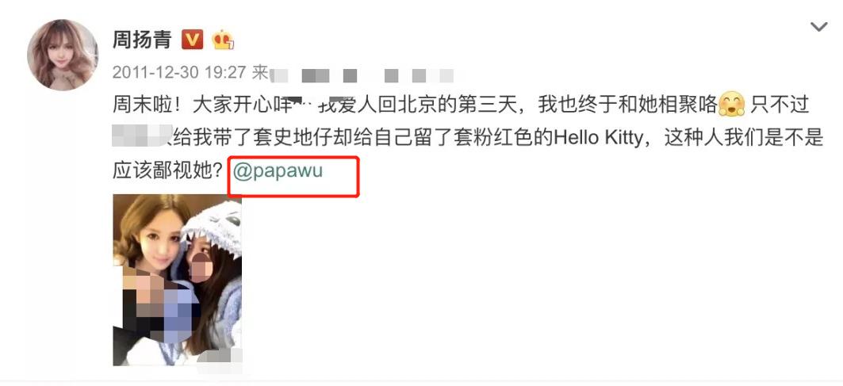Viewport: 843px width, 386px height.
Task: Click the words 应该鄙视她
Action: pyautogui.click(x=160, y=171)
